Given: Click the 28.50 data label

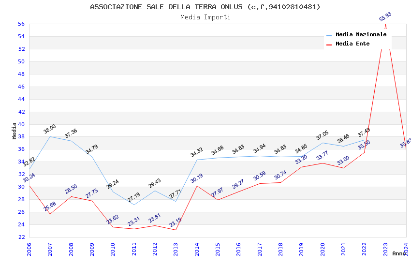Looking at the screenshot, I should (71, 189).
